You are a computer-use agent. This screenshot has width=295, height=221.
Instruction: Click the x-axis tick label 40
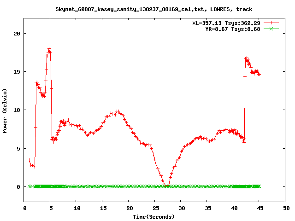(234, 208)
